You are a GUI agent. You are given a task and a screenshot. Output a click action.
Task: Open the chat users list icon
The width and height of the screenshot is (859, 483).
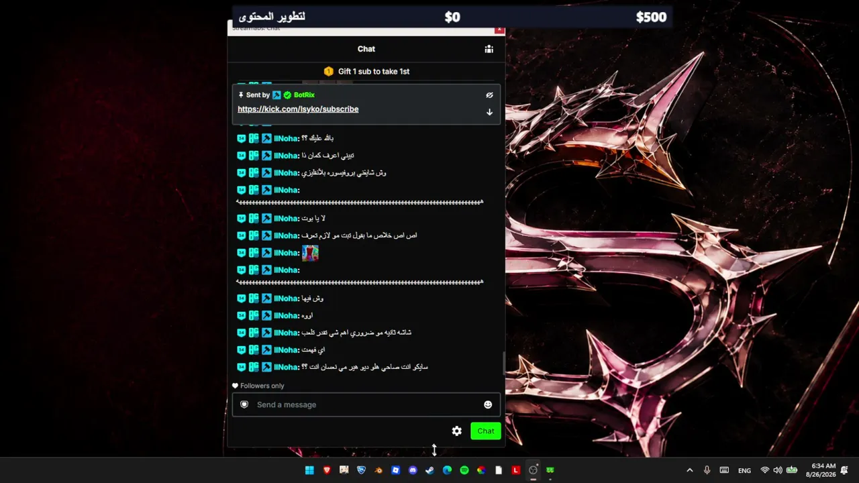489,49
